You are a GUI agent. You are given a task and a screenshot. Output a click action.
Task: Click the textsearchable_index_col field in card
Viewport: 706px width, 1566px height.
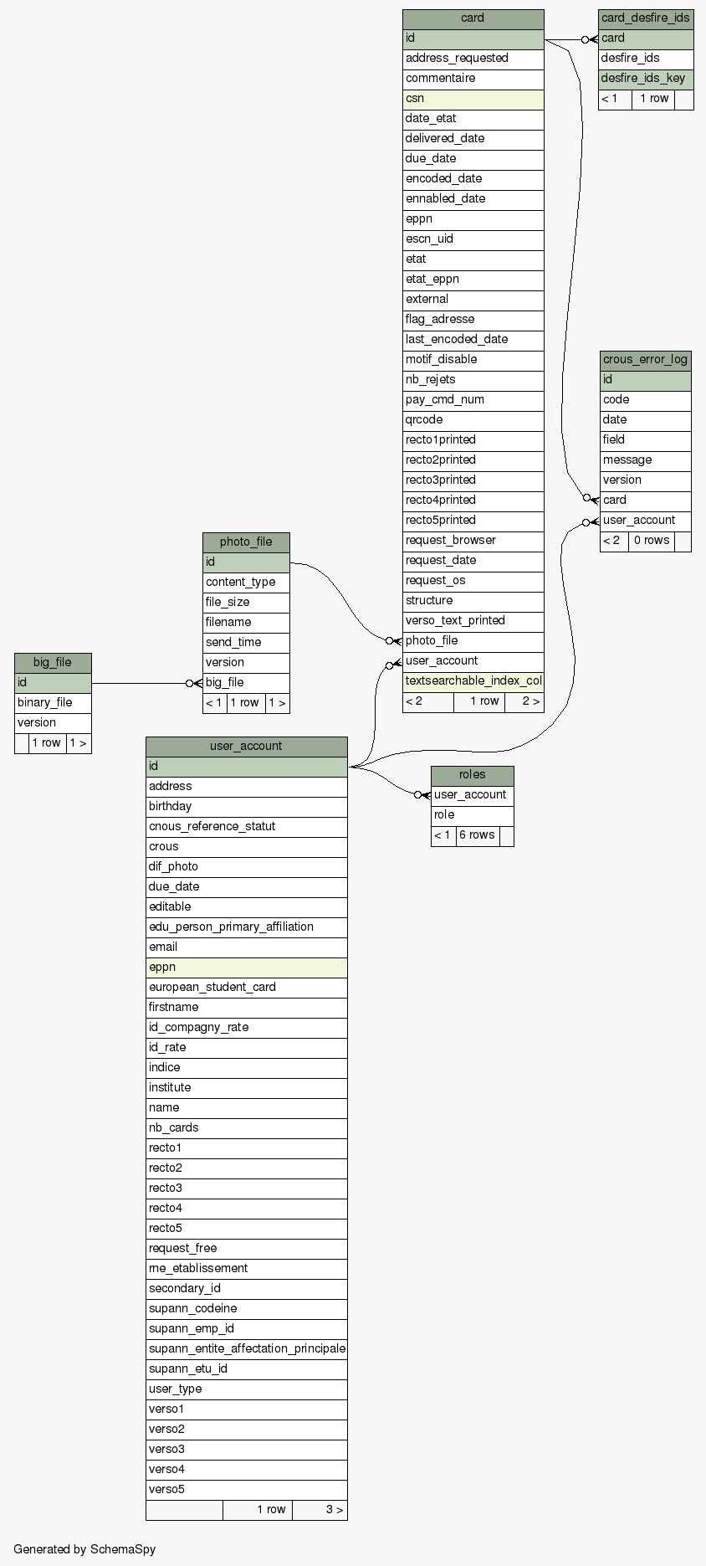coord(473,681)
